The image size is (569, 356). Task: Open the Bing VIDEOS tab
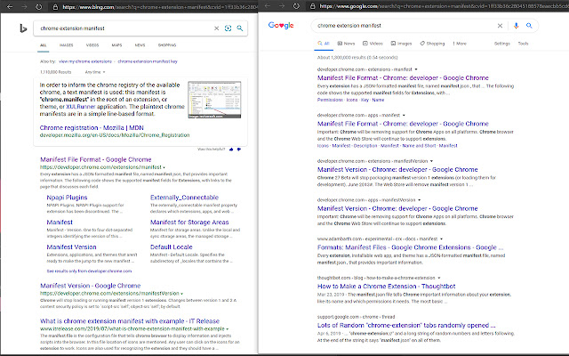click(92, 45)
